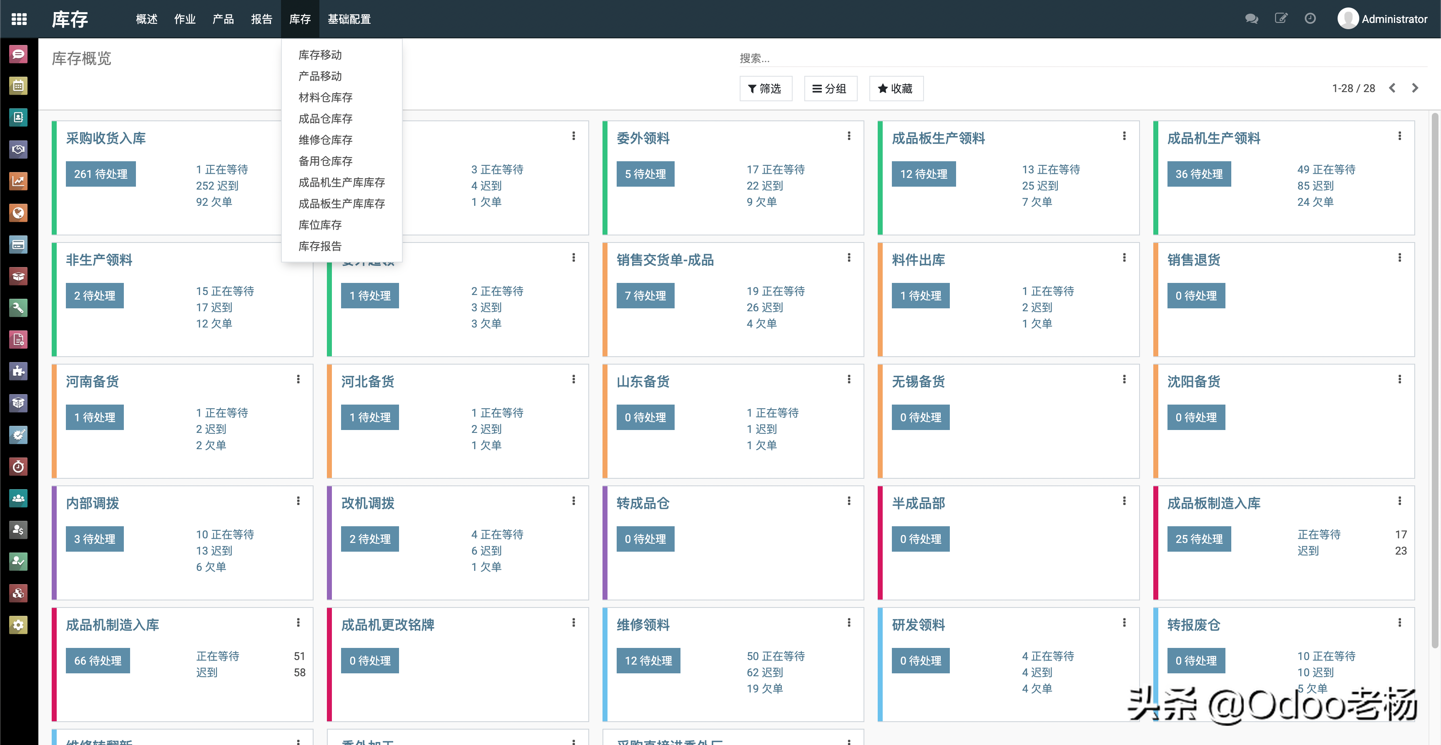Select 库存报告 from the dropdown menu
The image size is (1441, 745).
click(x=320, y=246)
